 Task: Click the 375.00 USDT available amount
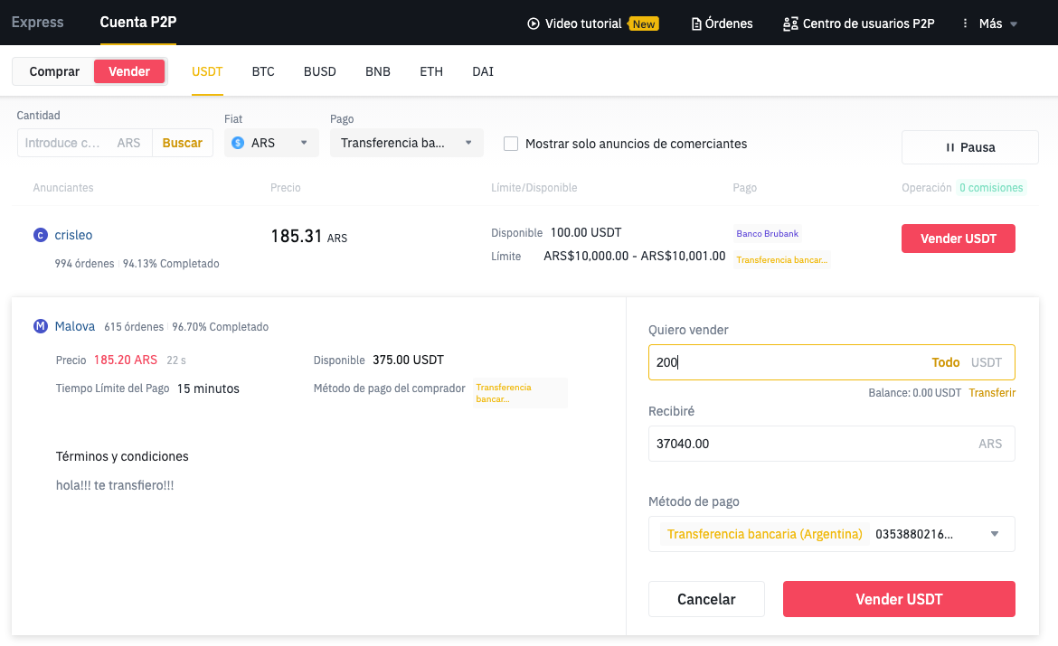[x=408, y=360]
